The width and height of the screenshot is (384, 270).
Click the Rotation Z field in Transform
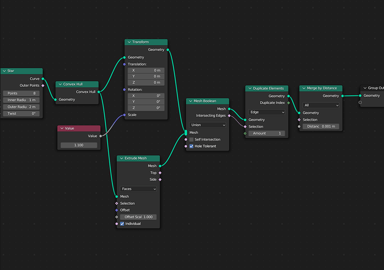coord(146,108)
